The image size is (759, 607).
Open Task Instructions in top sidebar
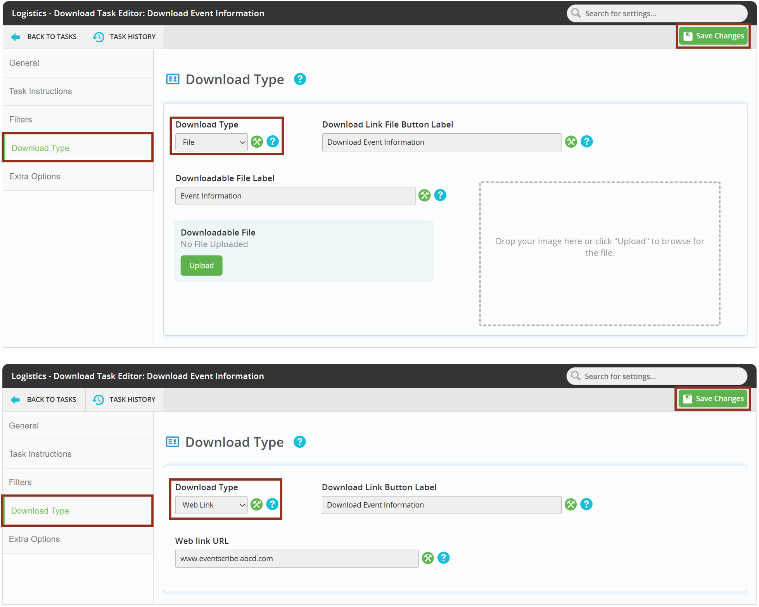pyautogui.click(x=40, y=91)
